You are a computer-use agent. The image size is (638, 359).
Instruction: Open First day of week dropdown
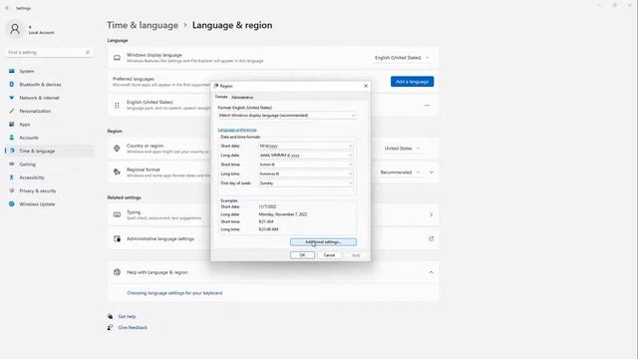pyautogui.click(x=306, y=183)
